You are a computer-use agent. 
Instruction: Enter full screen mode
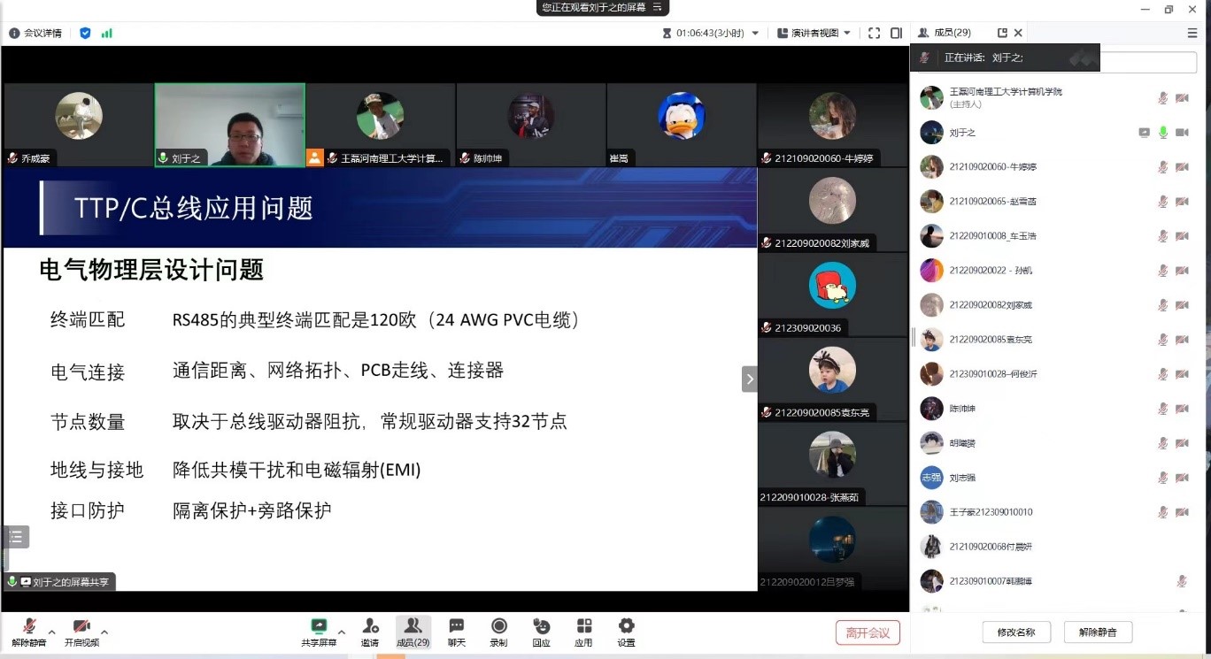point(874,33)
